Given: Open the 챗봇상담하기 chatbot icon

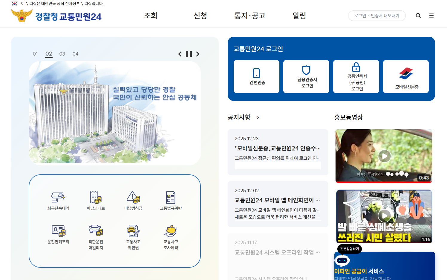Looking at the screenshot, I should [x=342, y=261].
